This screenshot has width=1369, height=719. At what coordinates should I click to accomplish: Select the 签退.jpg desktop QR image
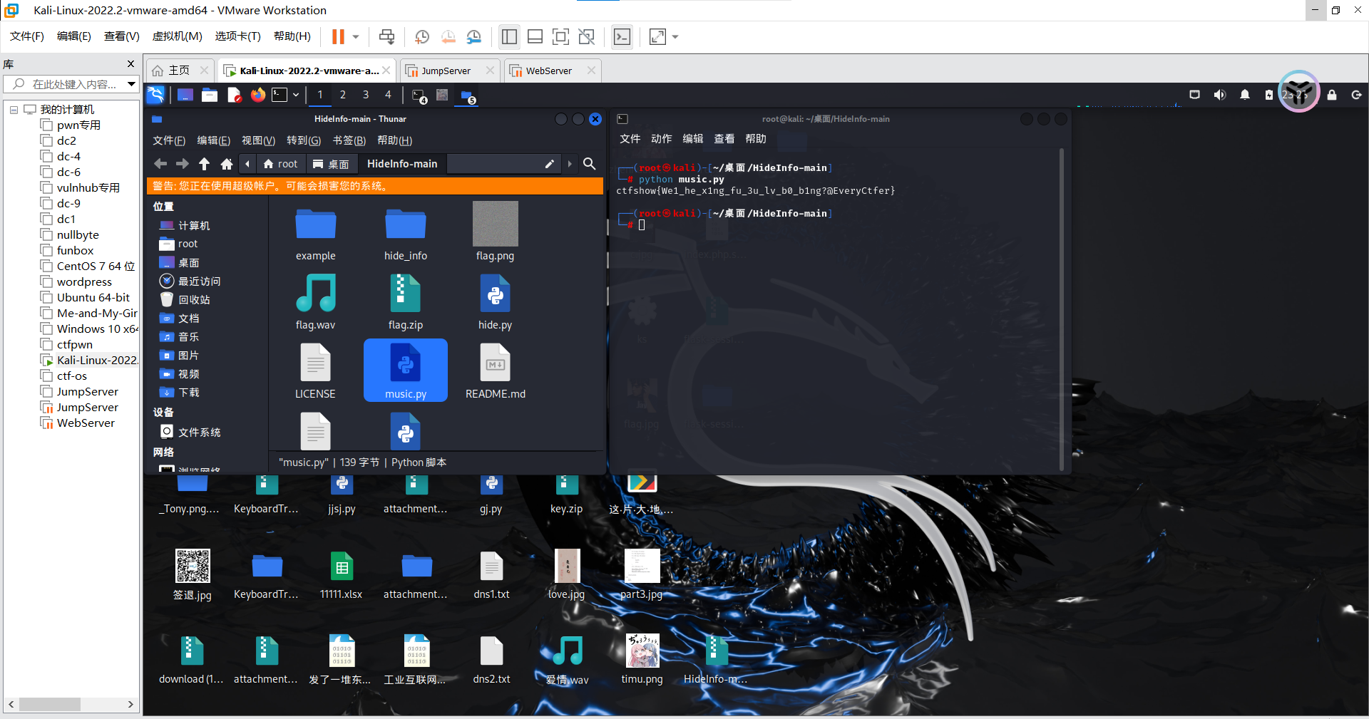point(193,574)
